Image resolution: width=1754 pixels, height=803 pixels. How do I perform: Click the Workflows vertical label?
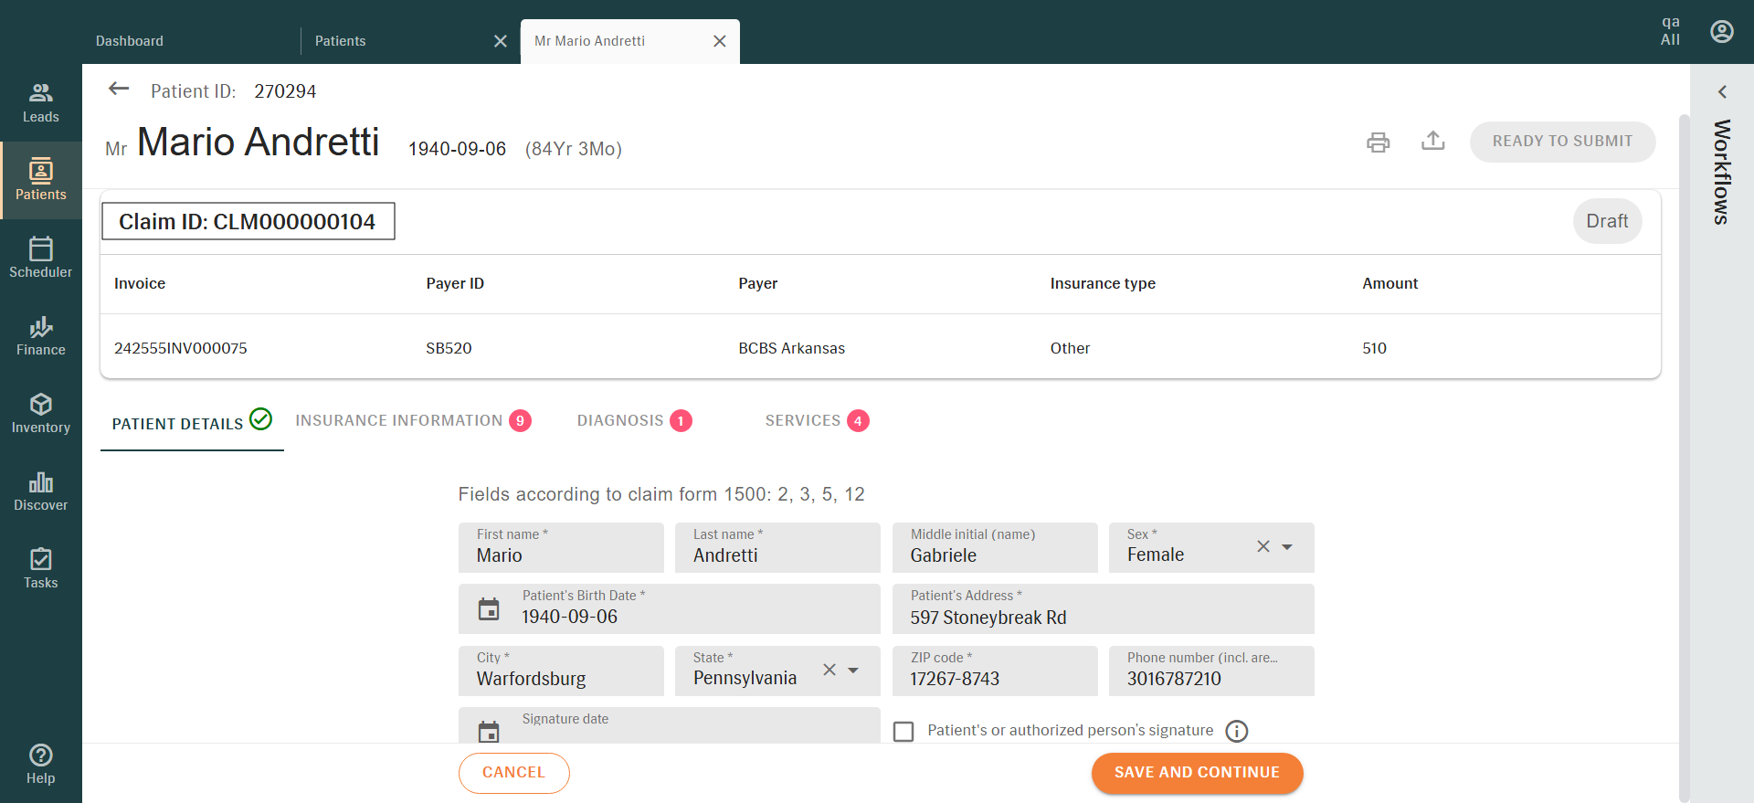[1722, 172]
